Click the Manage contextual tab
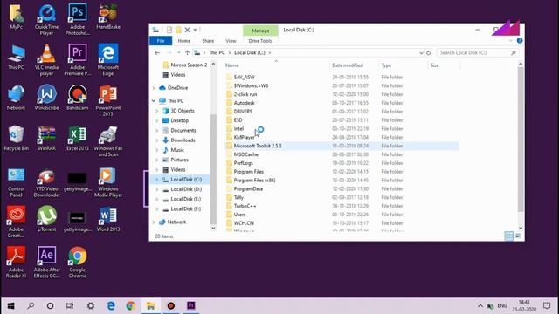 tap(260, 31)
